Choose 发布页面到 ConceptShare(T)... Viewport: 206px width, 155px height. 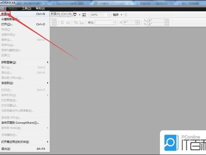click(25, 123)
